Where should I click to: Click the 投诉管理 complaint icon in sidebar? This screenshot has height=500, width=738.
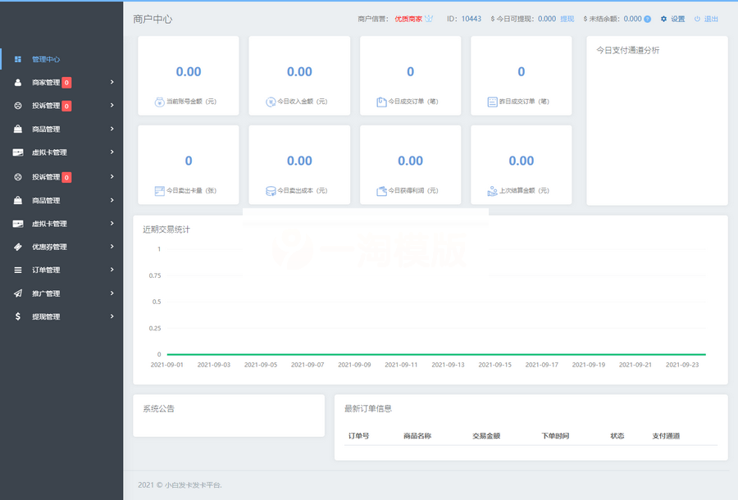pyautogui.click(x=20, y=106)
